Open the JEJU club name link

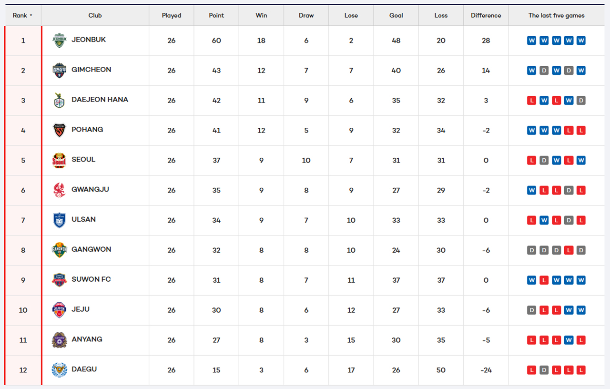[81, 309]
